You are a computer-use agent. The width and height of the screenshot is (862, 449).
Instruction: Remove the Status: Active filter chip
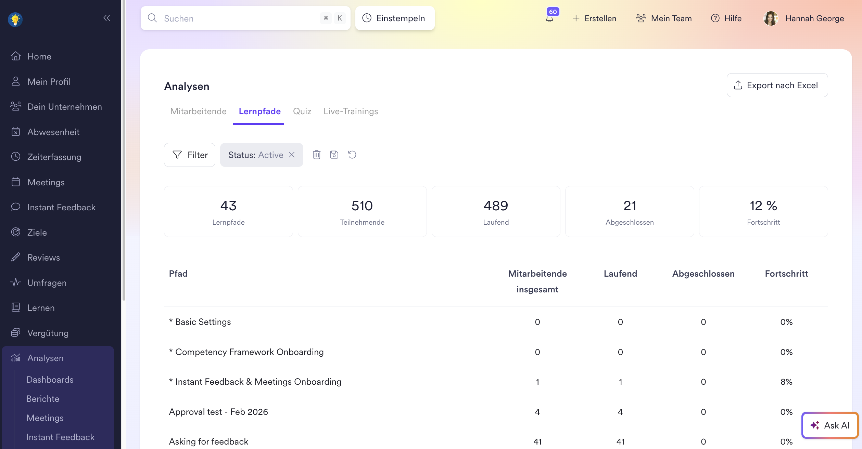coord(292,155)
